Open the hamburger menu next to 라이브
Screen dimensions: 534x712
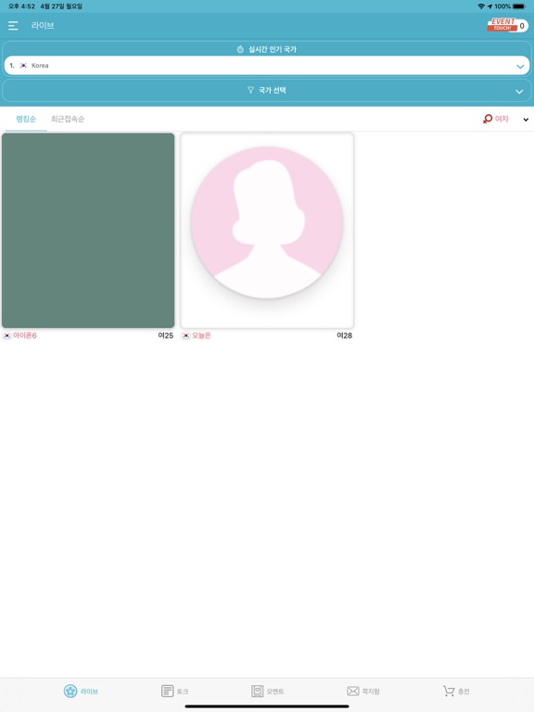pyautogui.click(x=13, y=26)
